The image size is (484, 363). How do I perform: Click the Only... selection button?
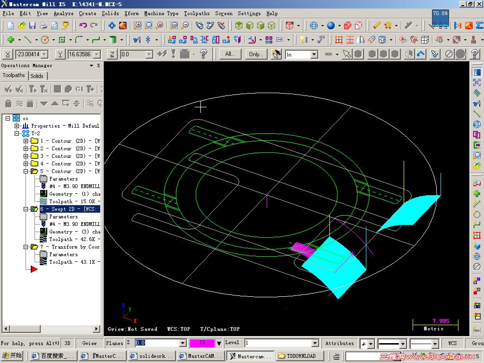point(256,54)
